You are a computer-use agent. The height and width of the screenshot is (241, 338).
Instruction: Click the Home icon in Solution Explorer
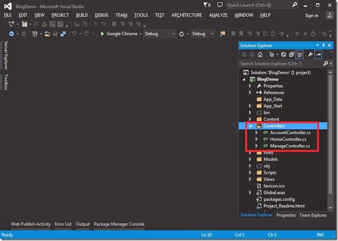[260, 54]
